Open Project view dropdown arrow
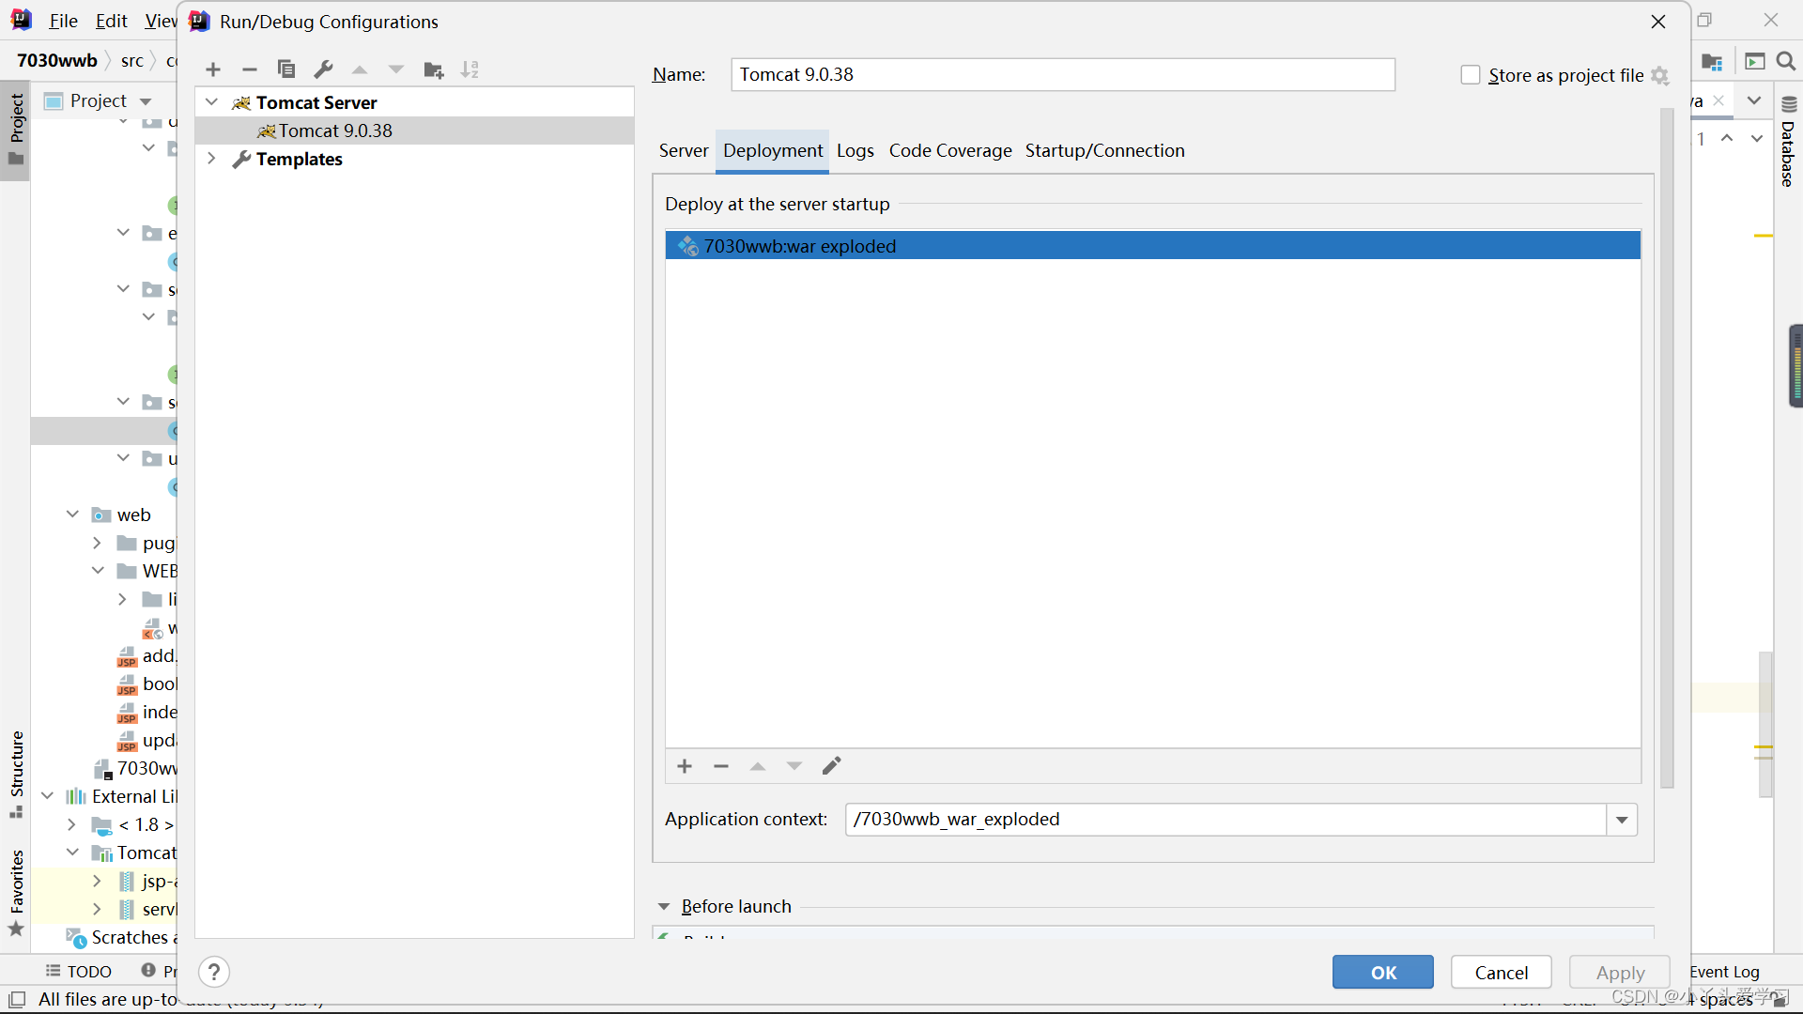 146,101
